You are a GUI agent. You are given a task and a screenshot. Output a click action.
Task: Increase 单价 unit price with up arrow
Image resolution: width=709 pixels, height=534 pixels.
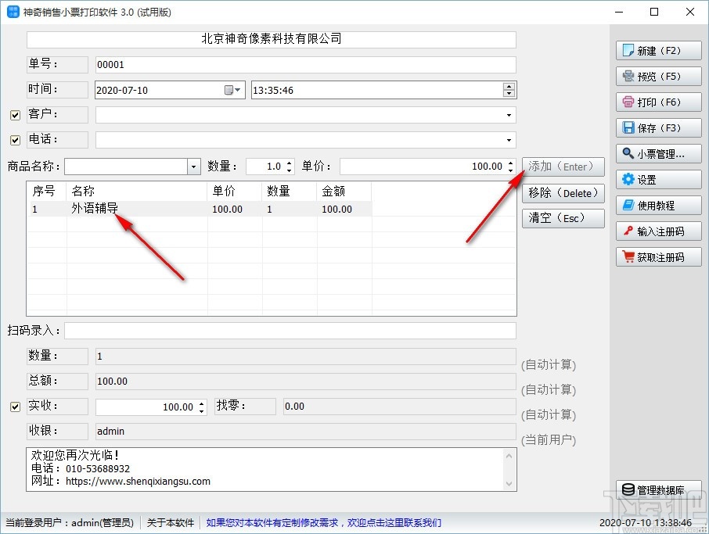[510, 163]
